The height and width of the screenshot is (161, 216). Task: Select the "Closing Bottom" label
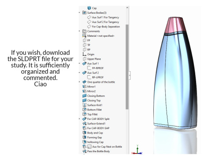tap(96, 96)
